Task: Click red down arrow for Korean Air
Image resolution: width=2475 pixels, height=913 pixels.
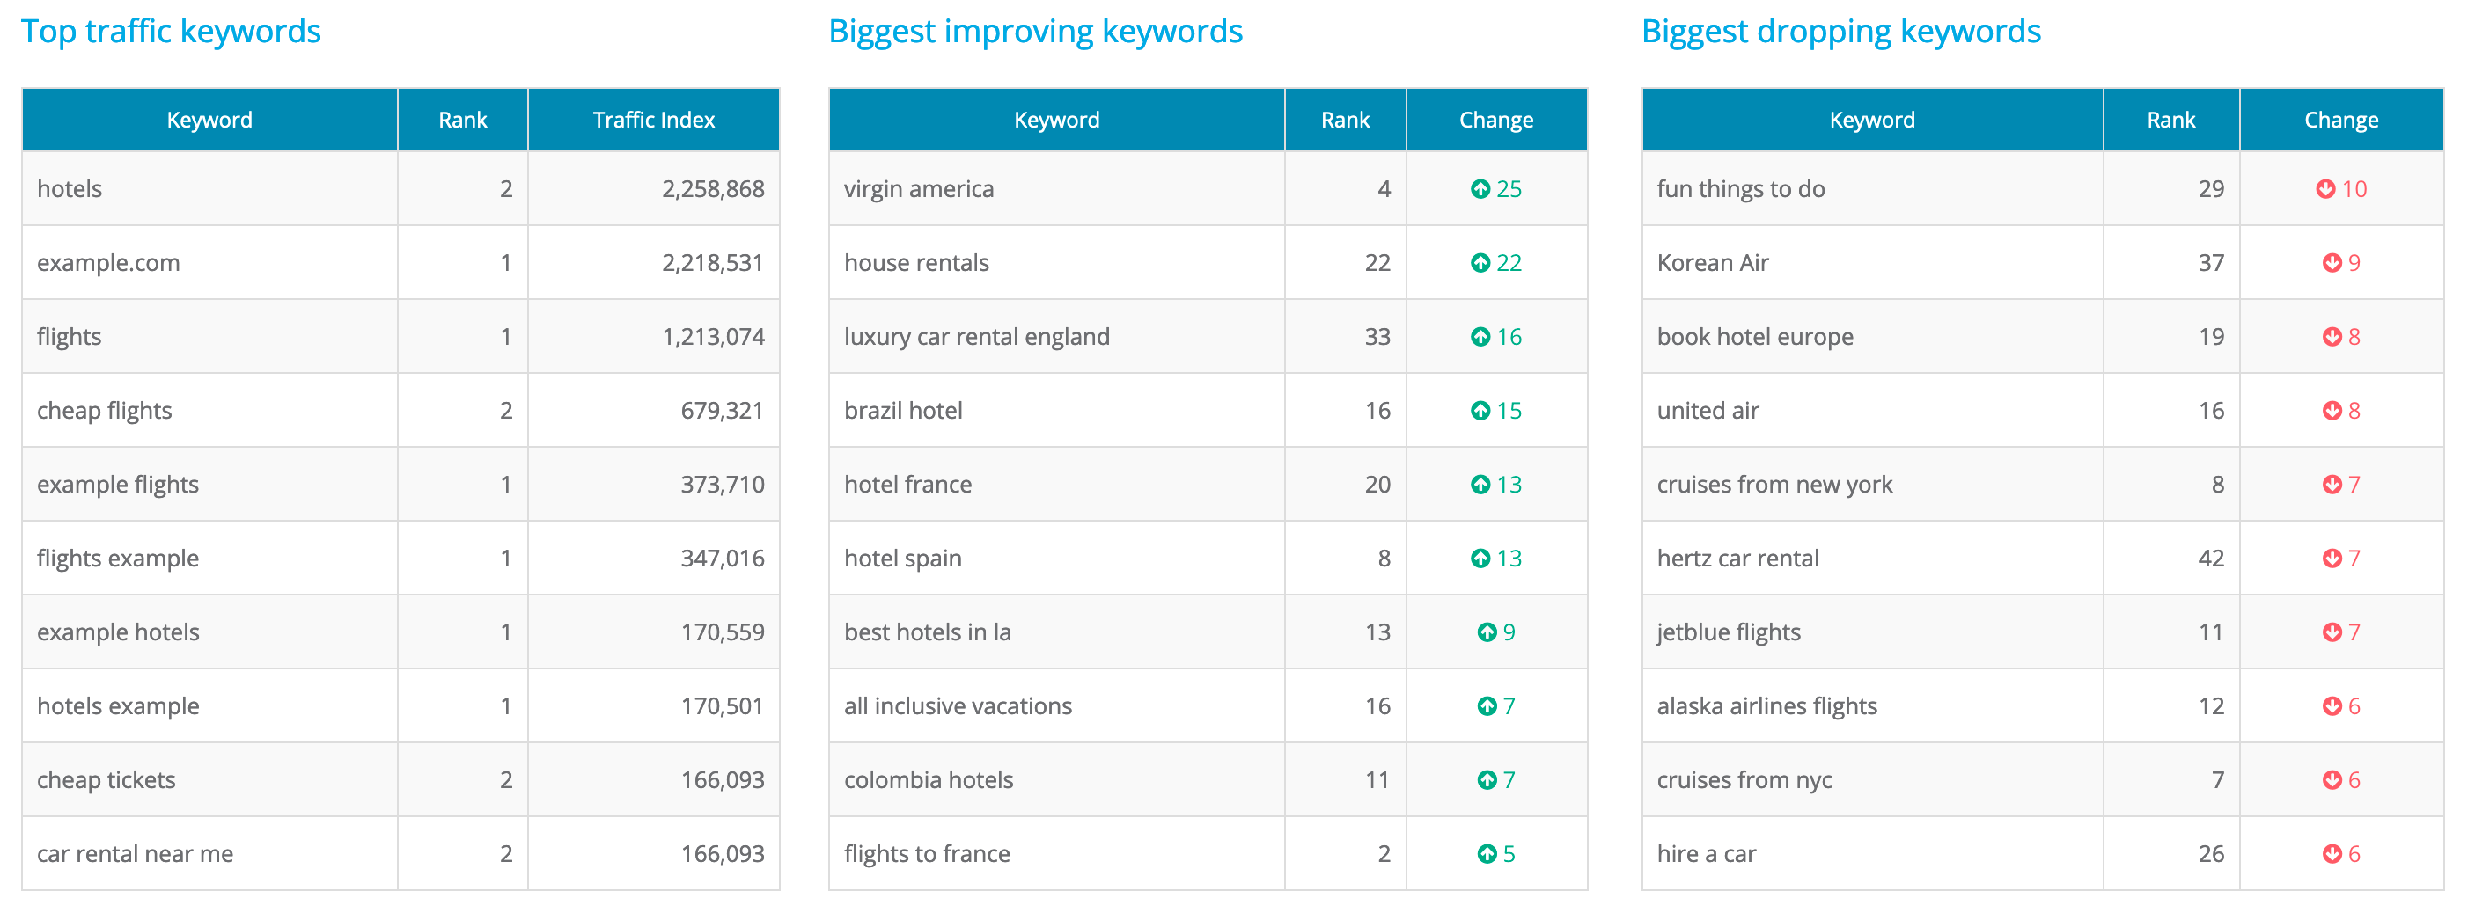Action: (x=2332, y=263)
